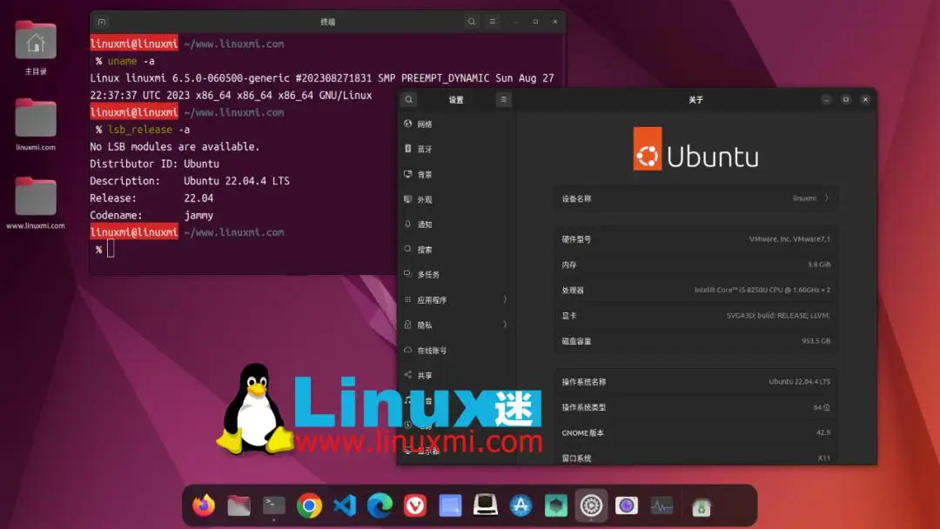Viewport: 940px width, 529px height.
Task: Click the kernel version line '6.5.0-060500-generic'
Action: pyautogui.click(x=231, y=78)
